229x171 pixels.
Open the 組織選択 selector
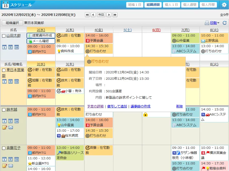pyautogui.click(x=12, y=23)
